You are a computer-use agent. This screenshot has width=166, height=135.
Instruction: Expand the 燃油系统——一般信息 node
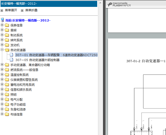pos(2,70)
